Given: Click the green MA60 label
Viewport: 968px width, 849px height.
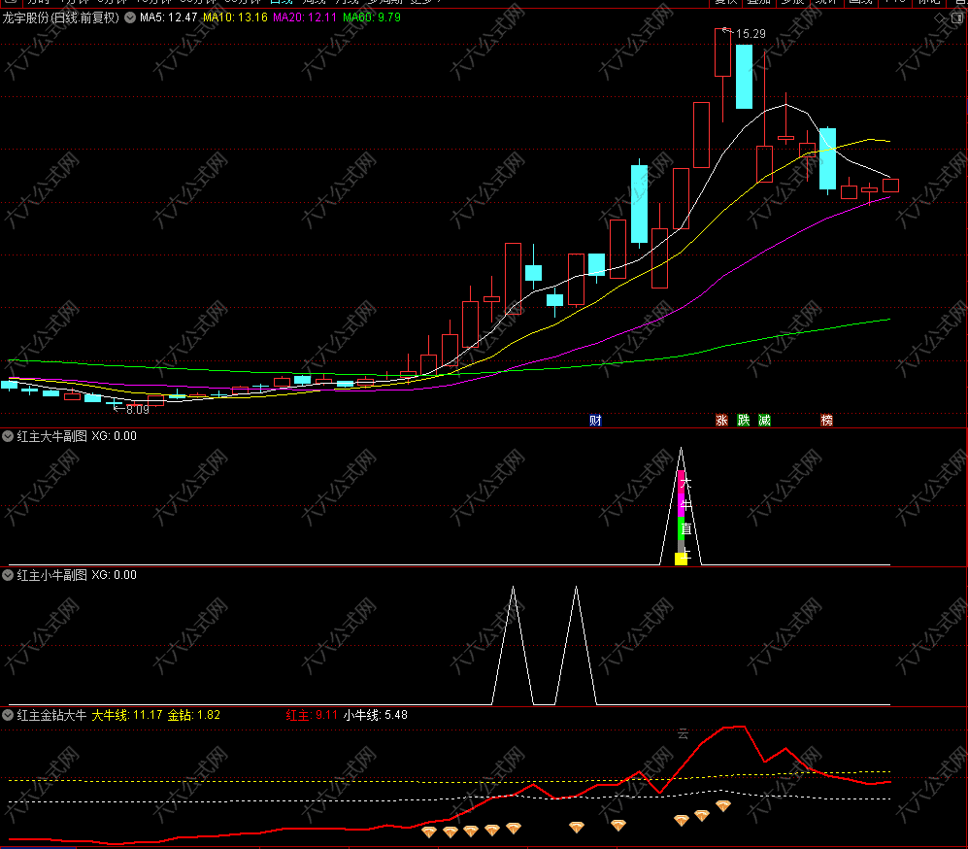Looking at the screenshot, I should click(x=371, y=17).
